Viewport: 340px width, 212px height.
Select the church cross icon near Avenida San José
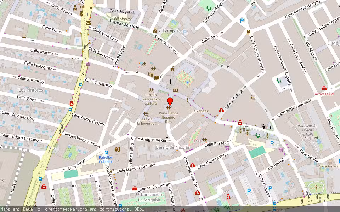171,81
